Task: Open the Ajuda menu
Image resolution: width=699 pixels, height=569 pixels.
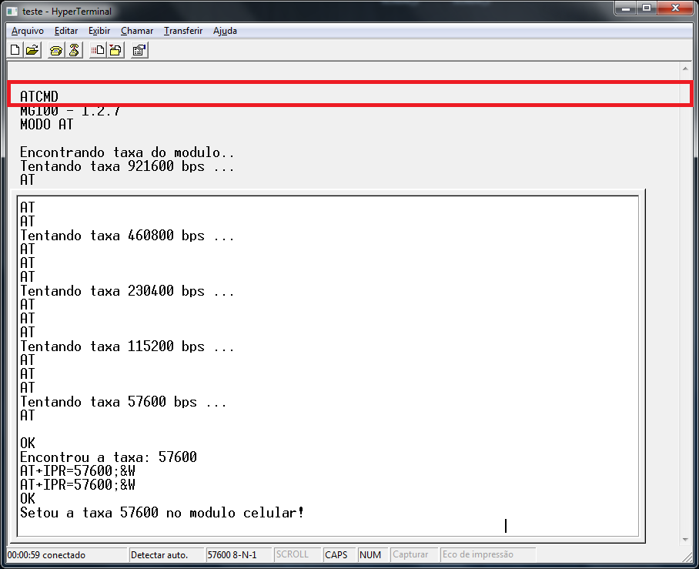Action: [x=225, y=31]
